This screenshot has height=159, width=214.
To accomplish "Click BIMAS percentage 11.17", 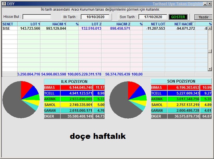I will (x=99, y=87).
